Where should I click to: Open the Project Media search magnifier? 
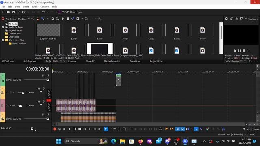[86, 19]
